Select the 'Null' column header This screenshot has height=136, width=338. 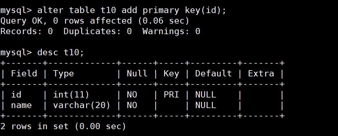click(x=137, y=74)
